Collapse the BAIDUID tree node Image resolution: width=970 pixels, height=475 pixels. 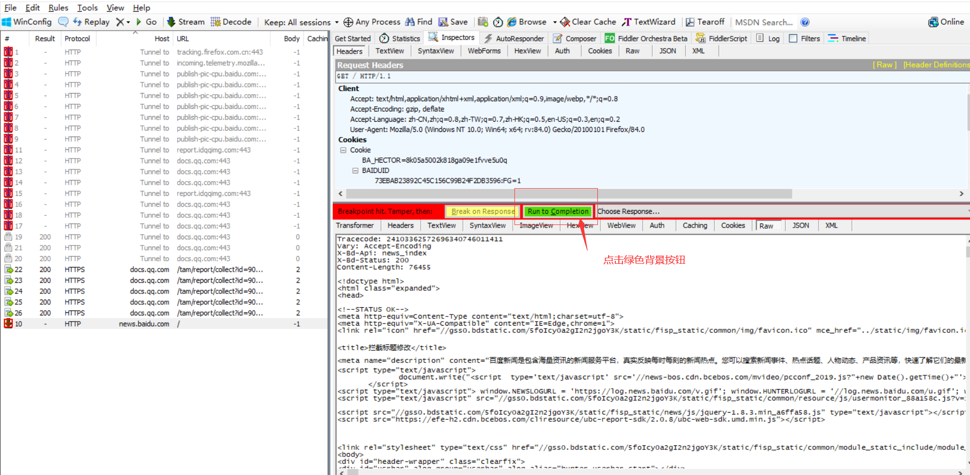(355, 170)
